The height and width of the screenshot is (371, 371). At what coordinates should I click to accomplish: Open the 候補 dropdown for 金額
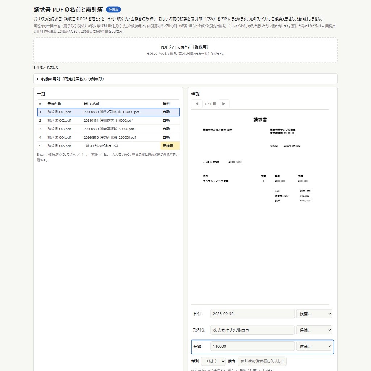(x=314, y=346)
